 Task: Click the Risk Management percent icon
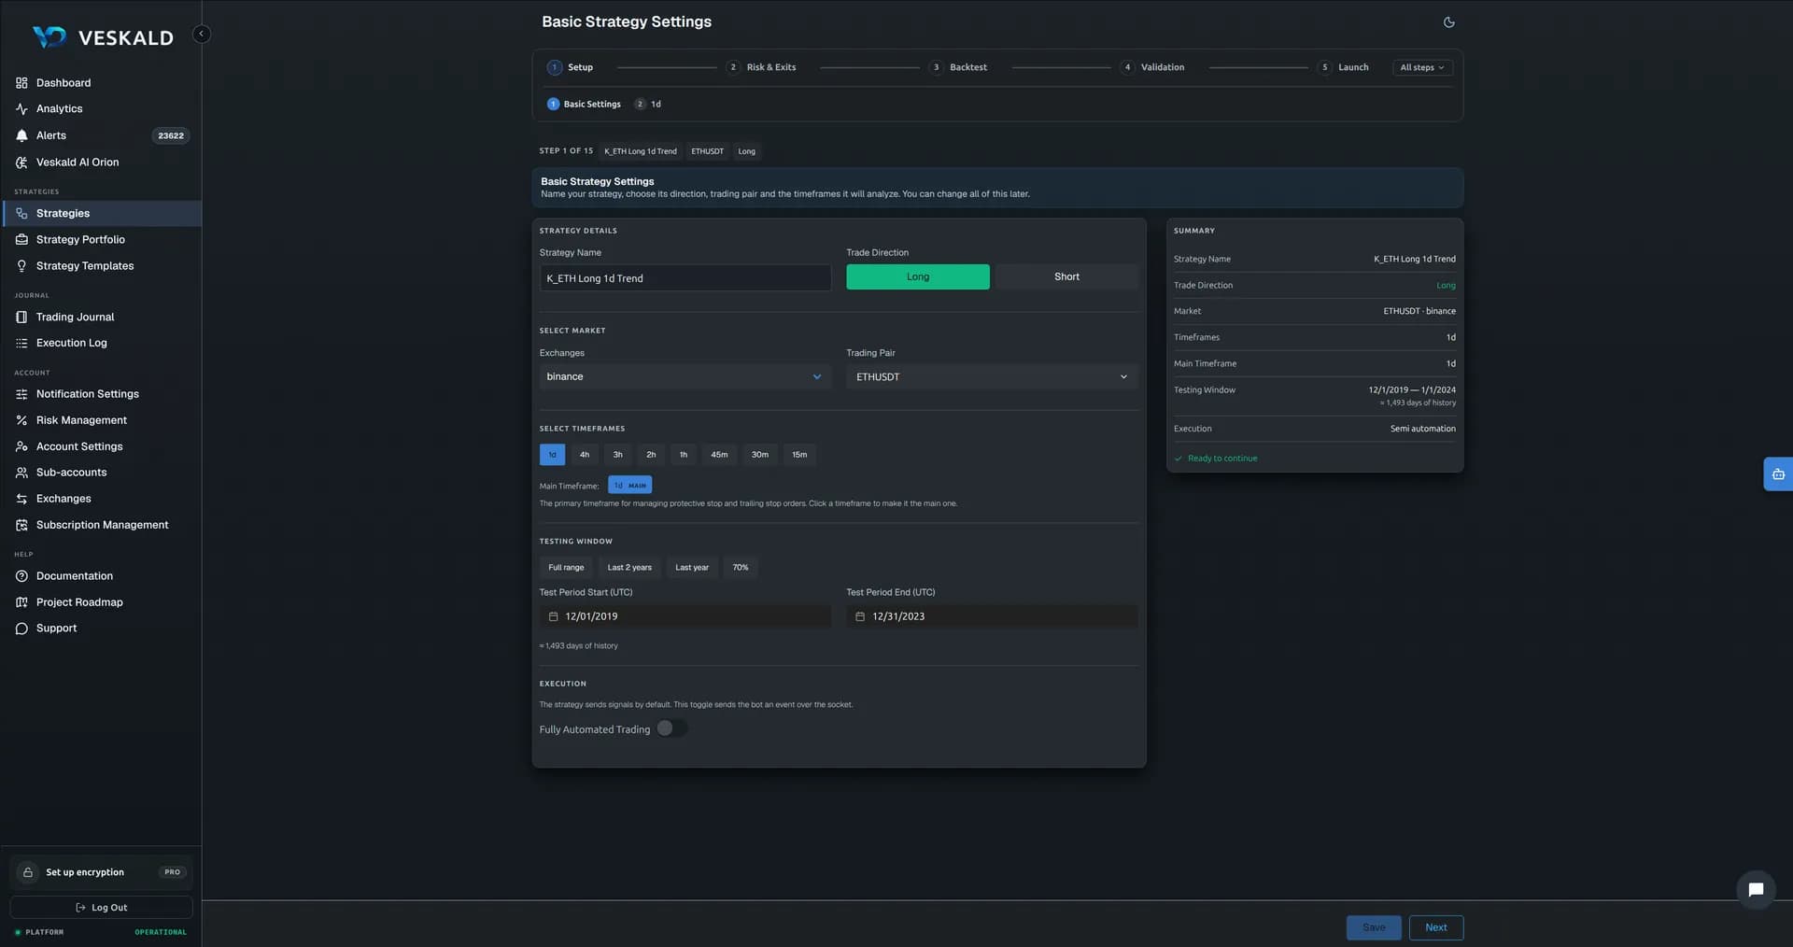coord(21,420)
